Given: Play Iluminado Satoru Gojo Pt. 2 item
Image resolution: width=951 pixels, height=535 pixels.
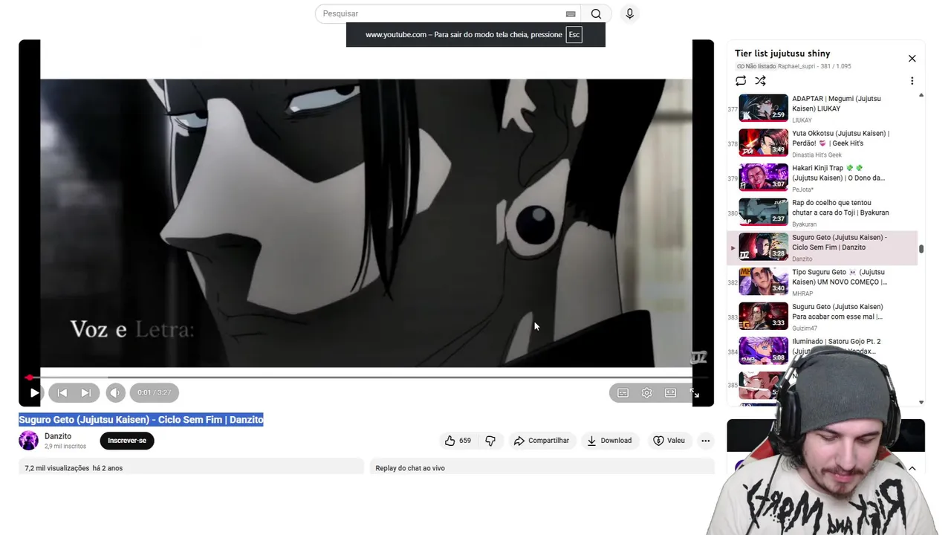Looking at the screenshot, I should click(x=822, y=351).
